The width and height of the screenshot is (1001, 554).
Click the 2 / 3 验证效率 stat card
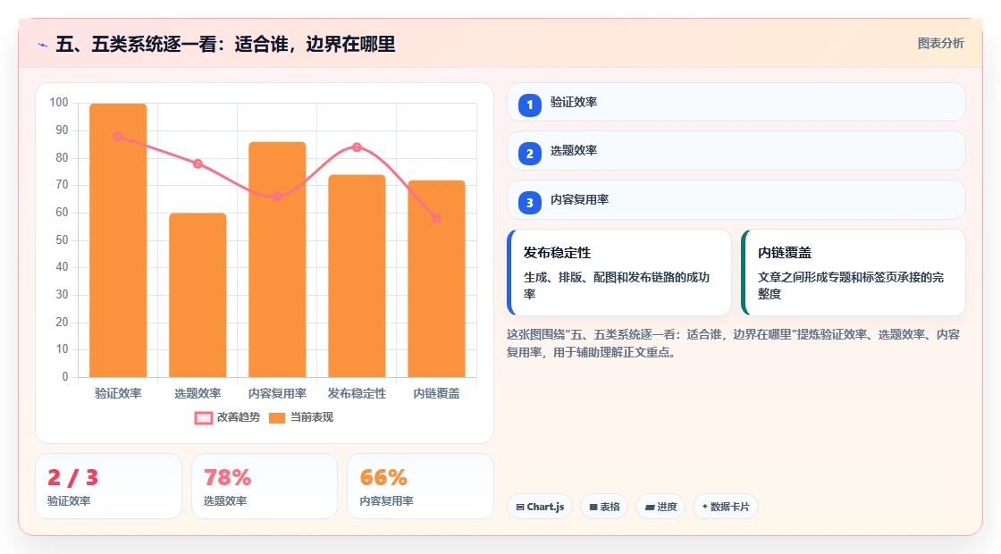(108, 486)
